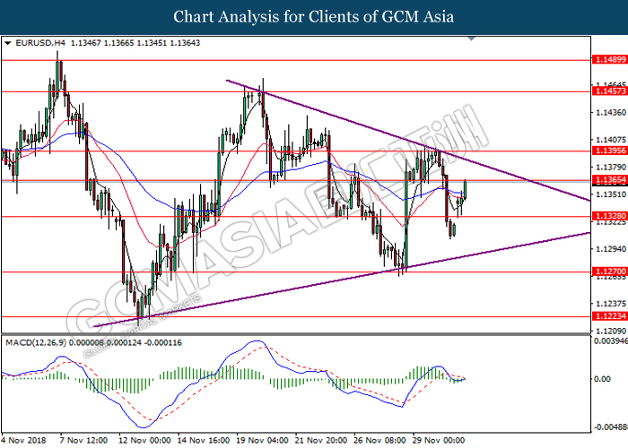
Task: Click the 7 Nov 12:00 time label
Action: tap(83, 440)
